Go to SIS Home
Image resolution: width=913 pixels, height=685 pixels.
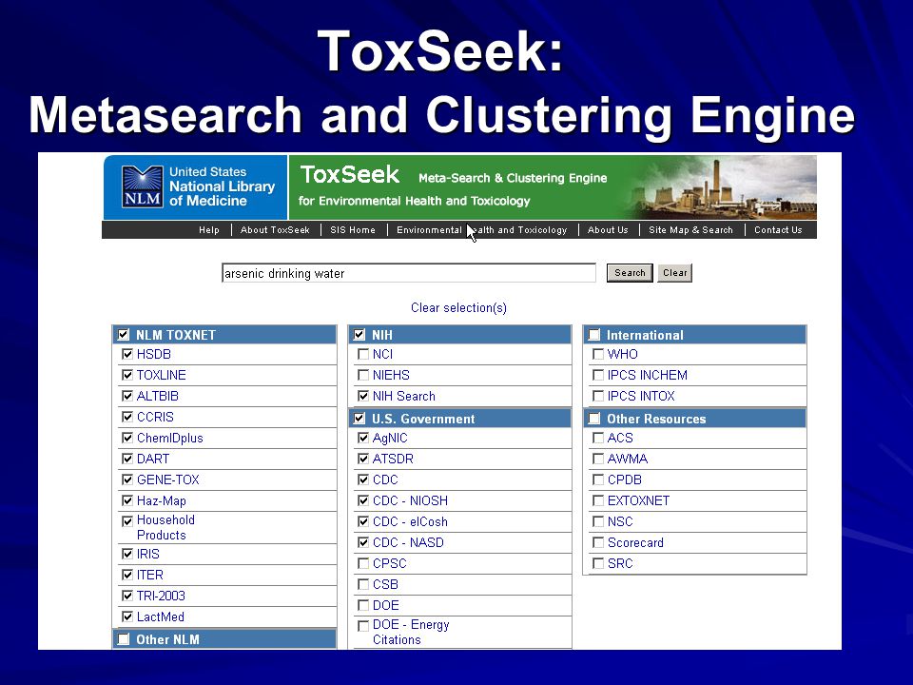pos(353,230)
